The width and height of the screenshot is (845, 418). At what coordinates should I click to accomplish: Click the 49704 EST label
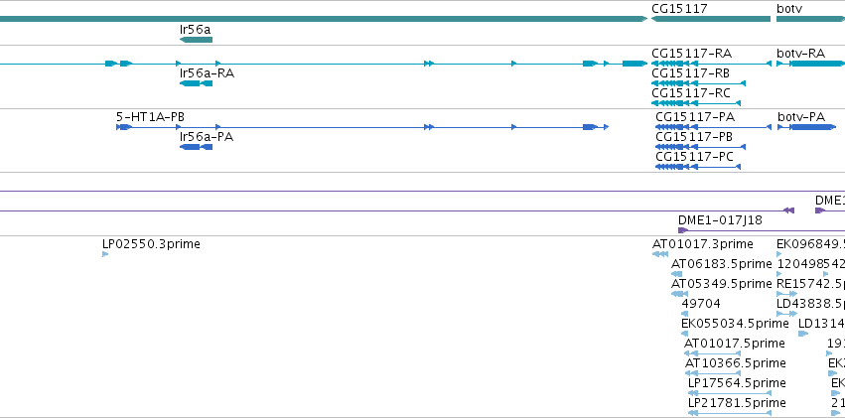tap(701, 303)
